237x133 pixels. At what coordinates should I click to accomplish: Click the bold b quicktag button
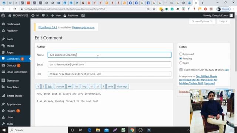38,86
